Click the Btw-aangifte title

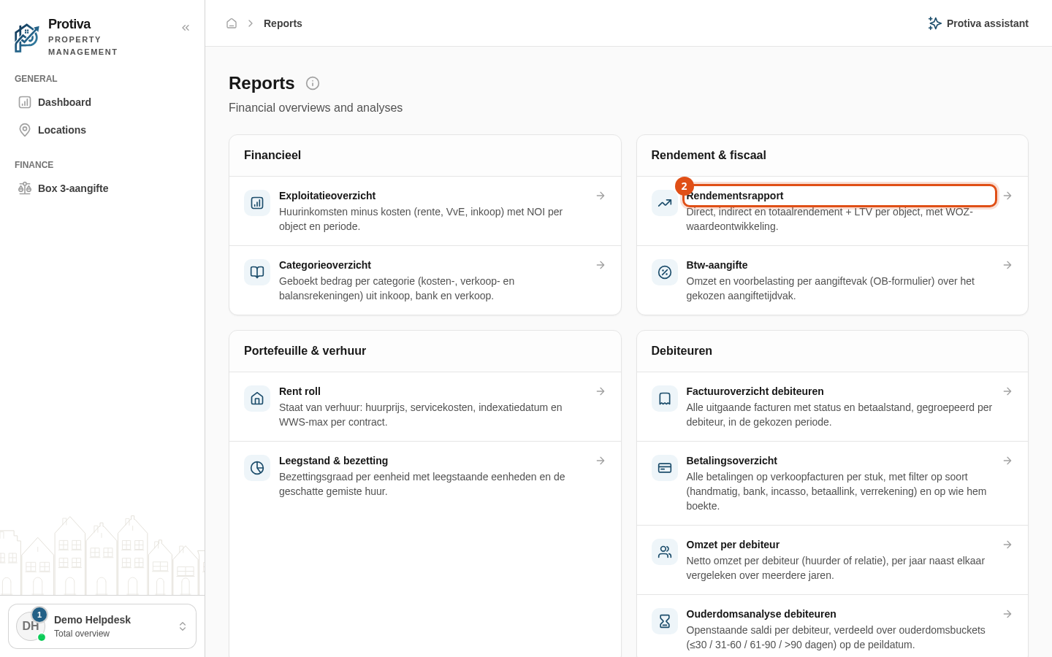tap(717, 265)
